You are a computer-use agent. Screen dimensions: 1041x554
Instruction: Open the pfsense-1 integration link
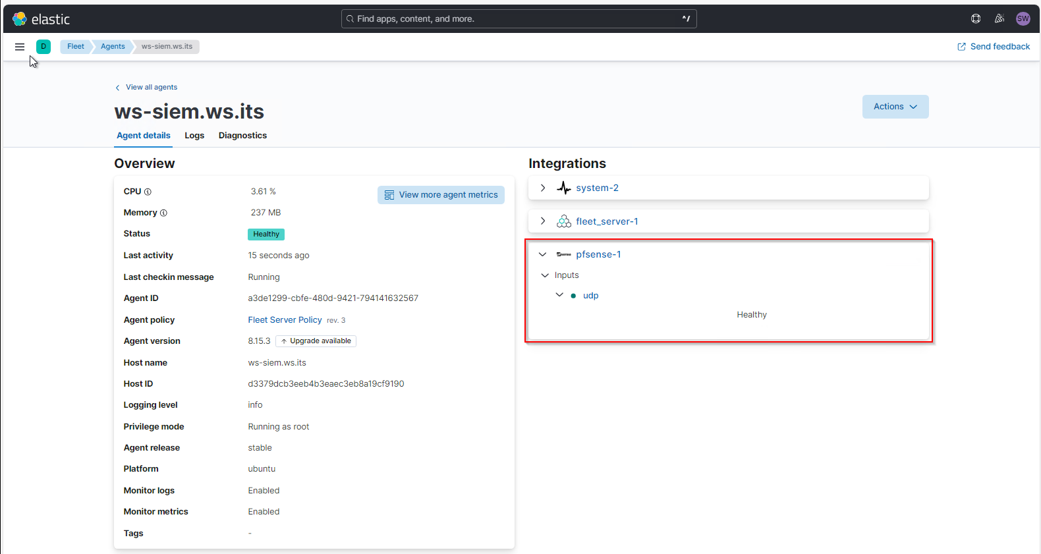[x=598, y=255]
